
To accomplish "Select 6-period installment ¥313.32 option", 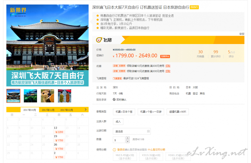I will (x=151, y=157).
